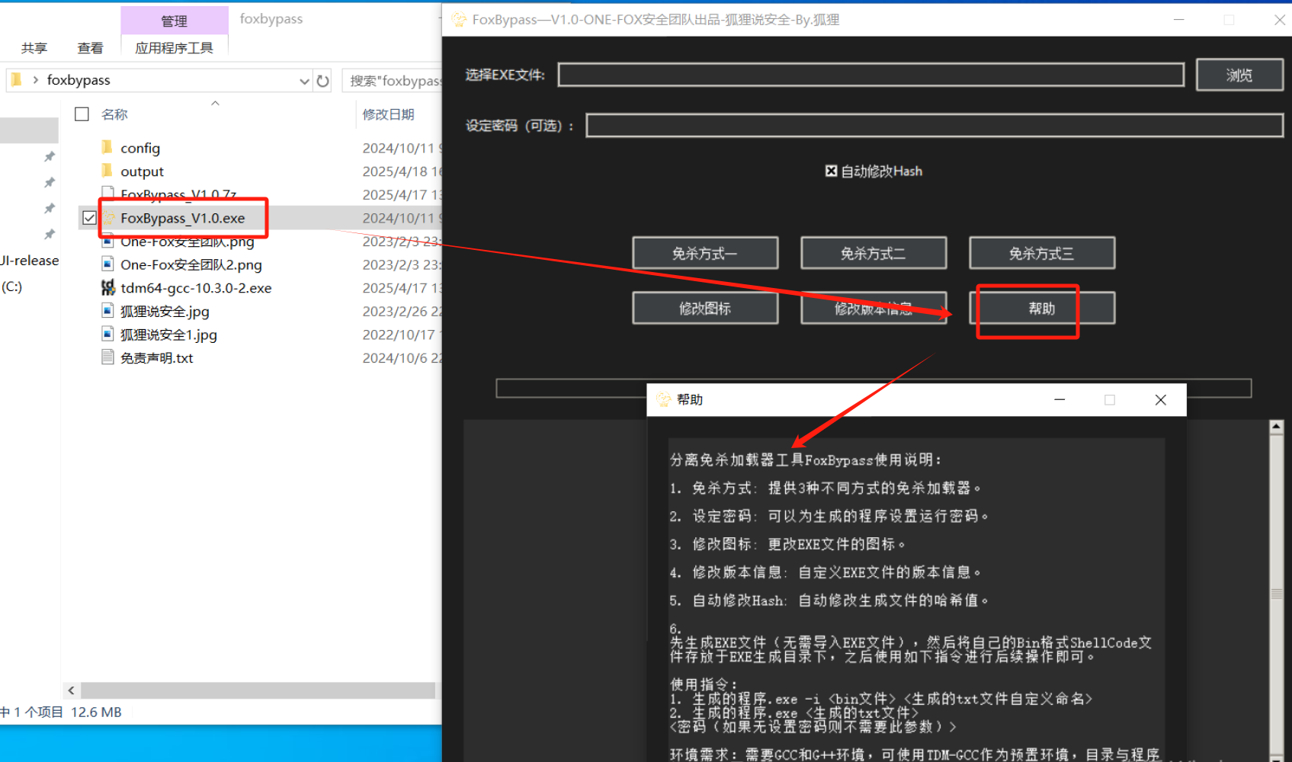Click the first quick access pin icon
Image resolution: width=1292 pixels, height=762 pixels.
(x=50, y=156)
